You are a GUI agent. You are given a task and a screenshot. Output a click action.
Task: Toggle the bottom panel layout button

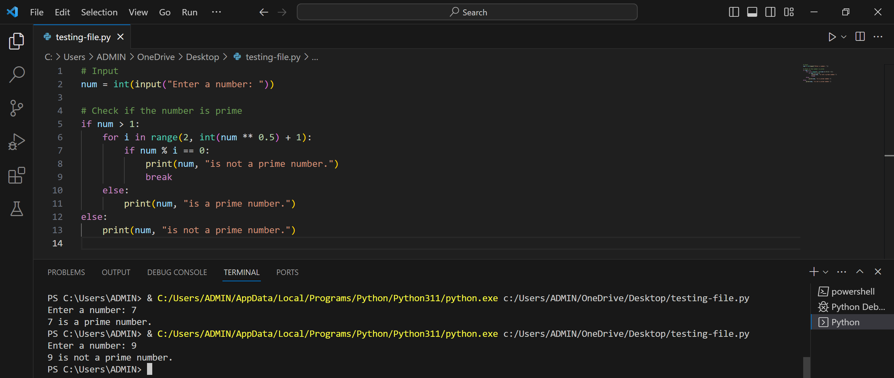point(752,12)
